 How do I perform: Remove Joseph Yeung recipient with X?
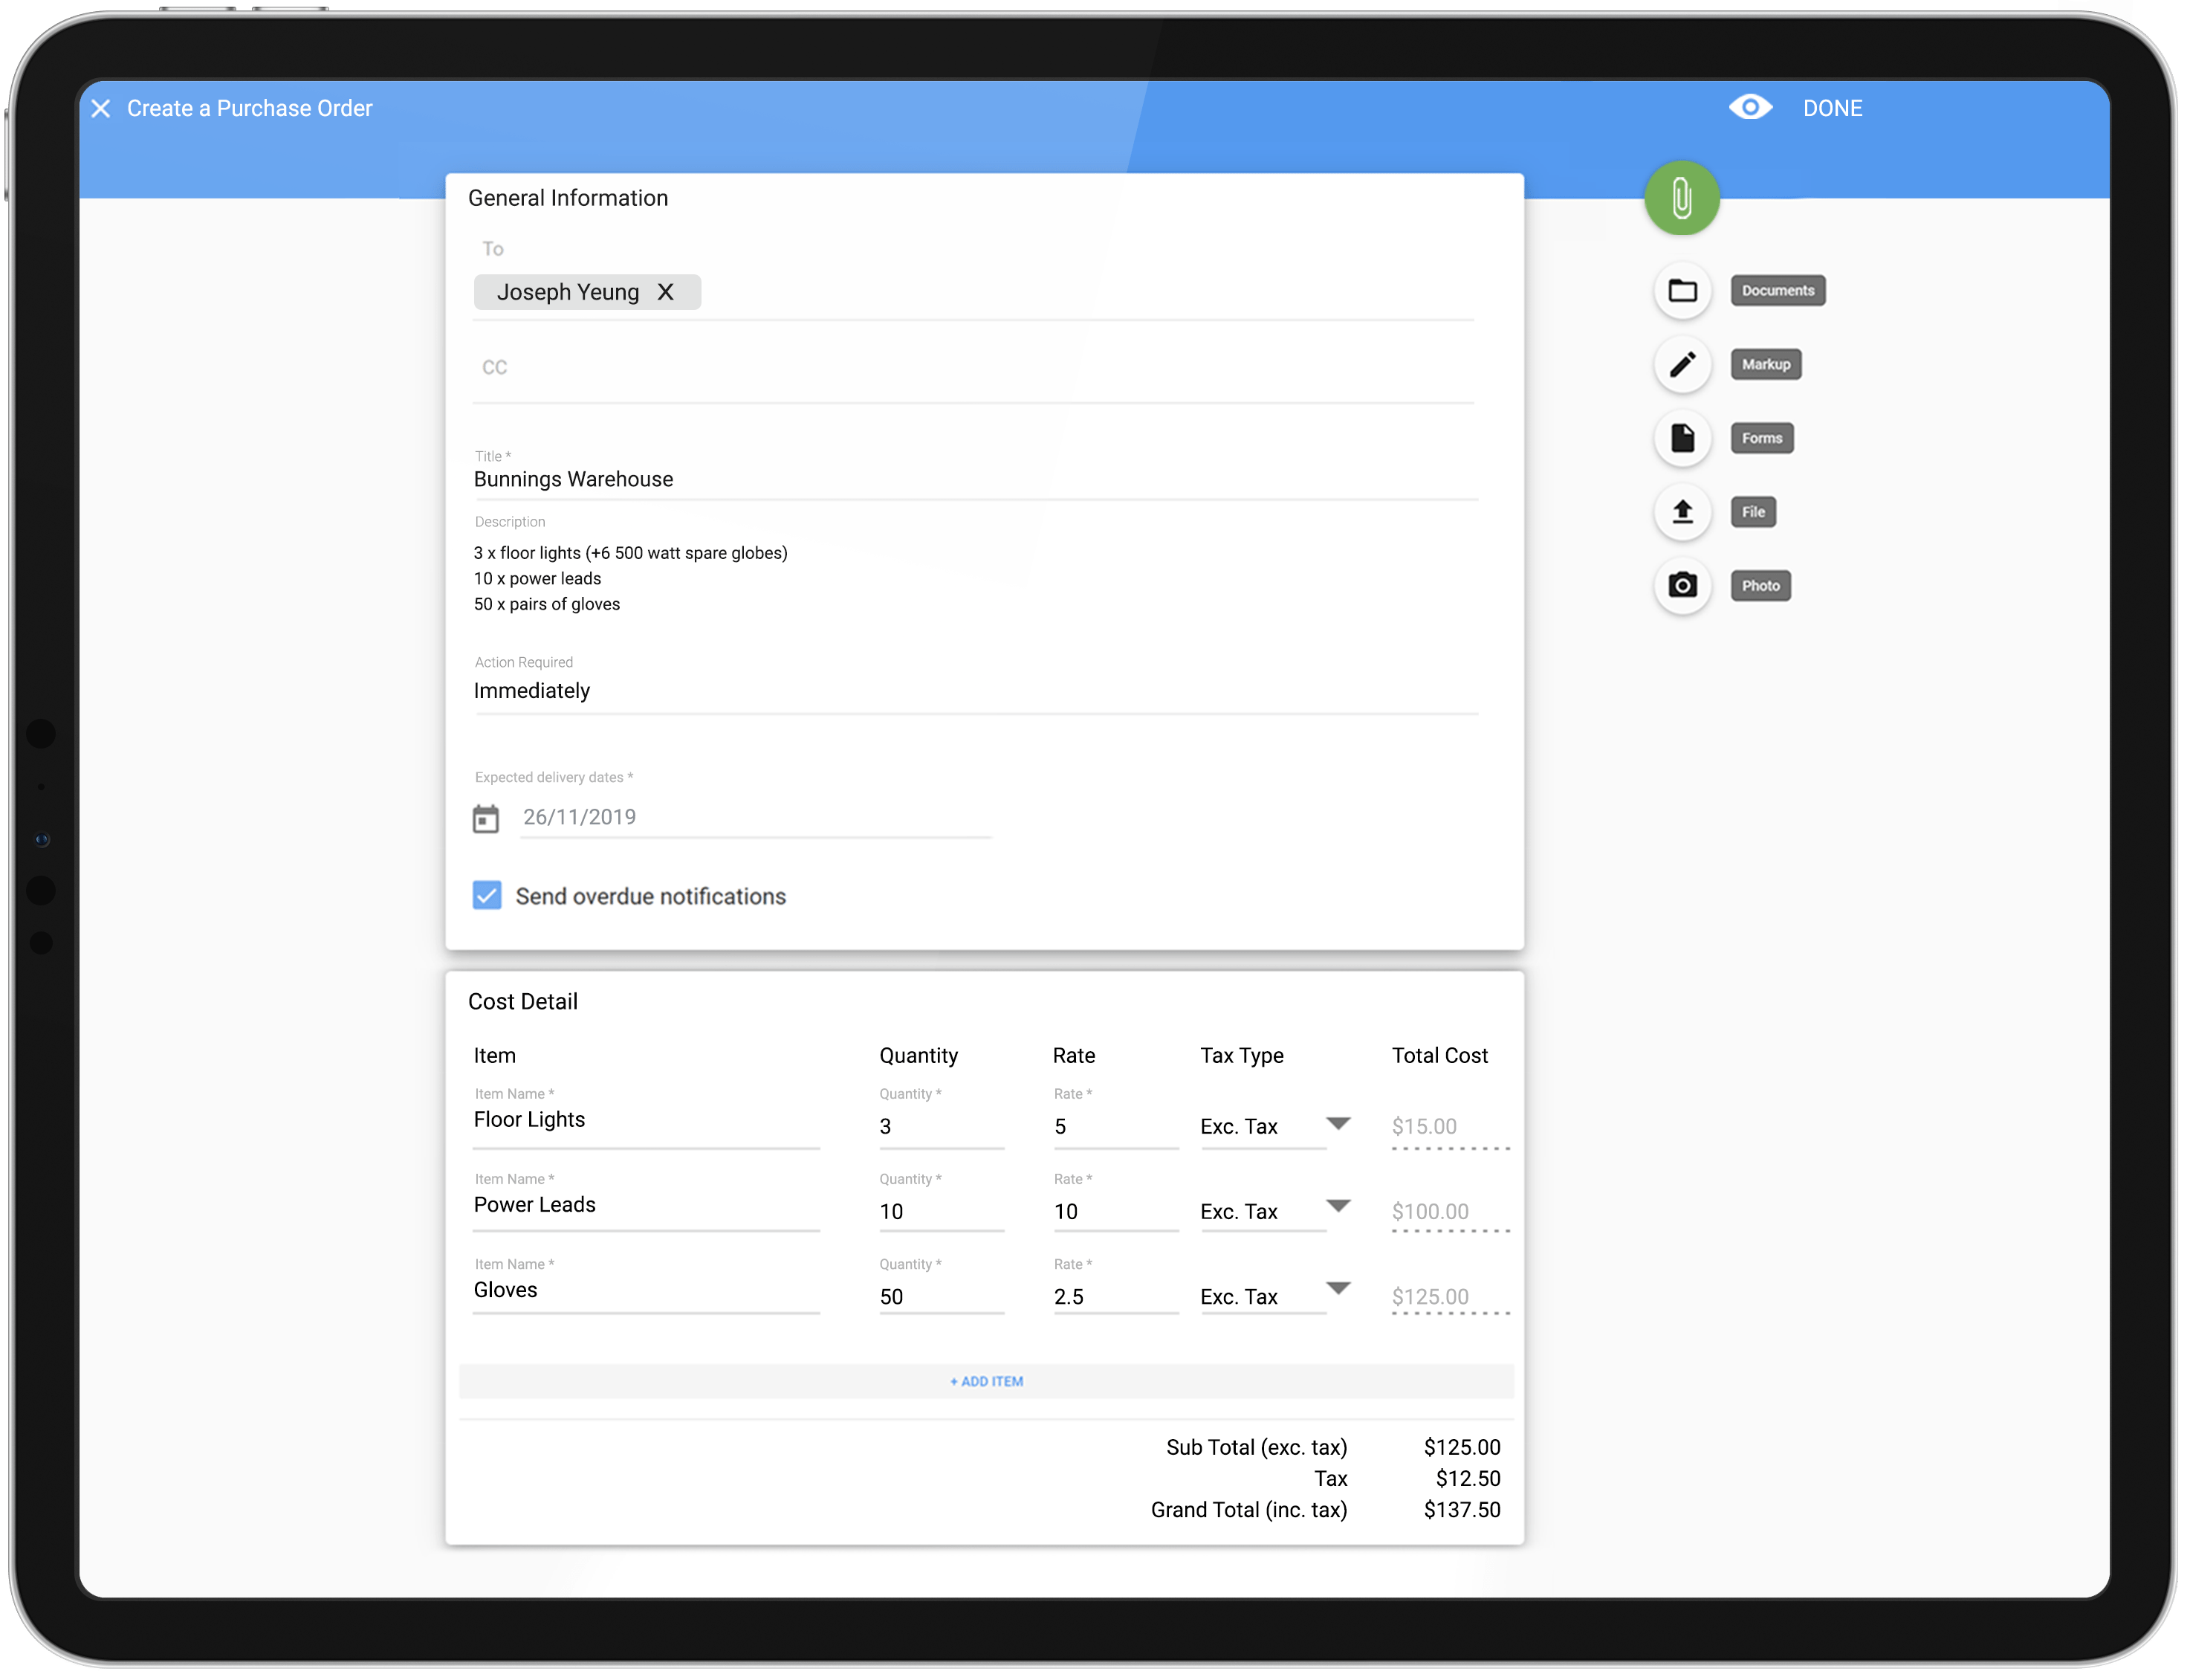666,292
